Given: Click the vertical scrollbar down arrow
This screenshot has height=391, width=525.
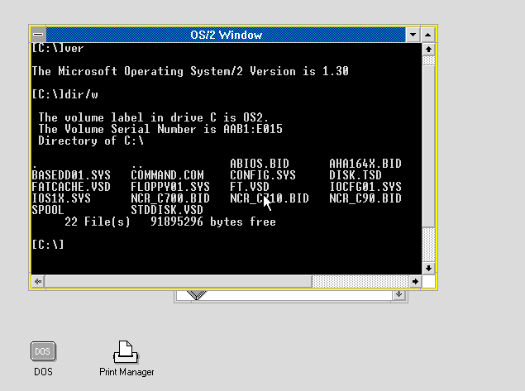Looking at the screenshot, I should 428,268.
